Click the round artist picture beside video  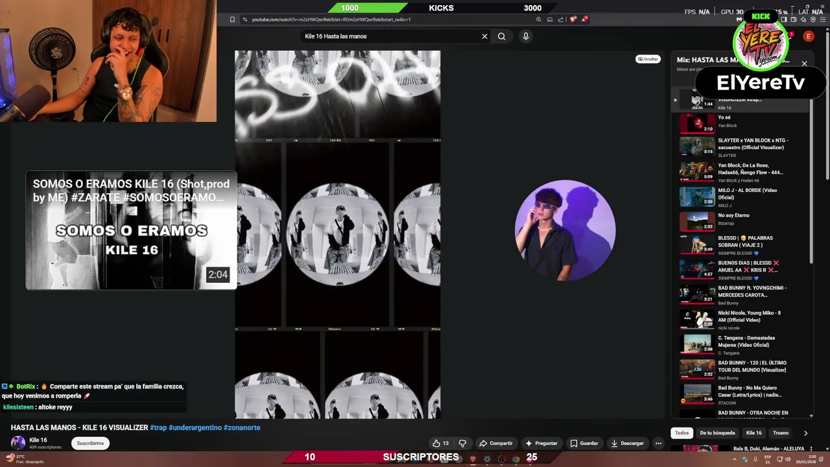click(565, 230)
